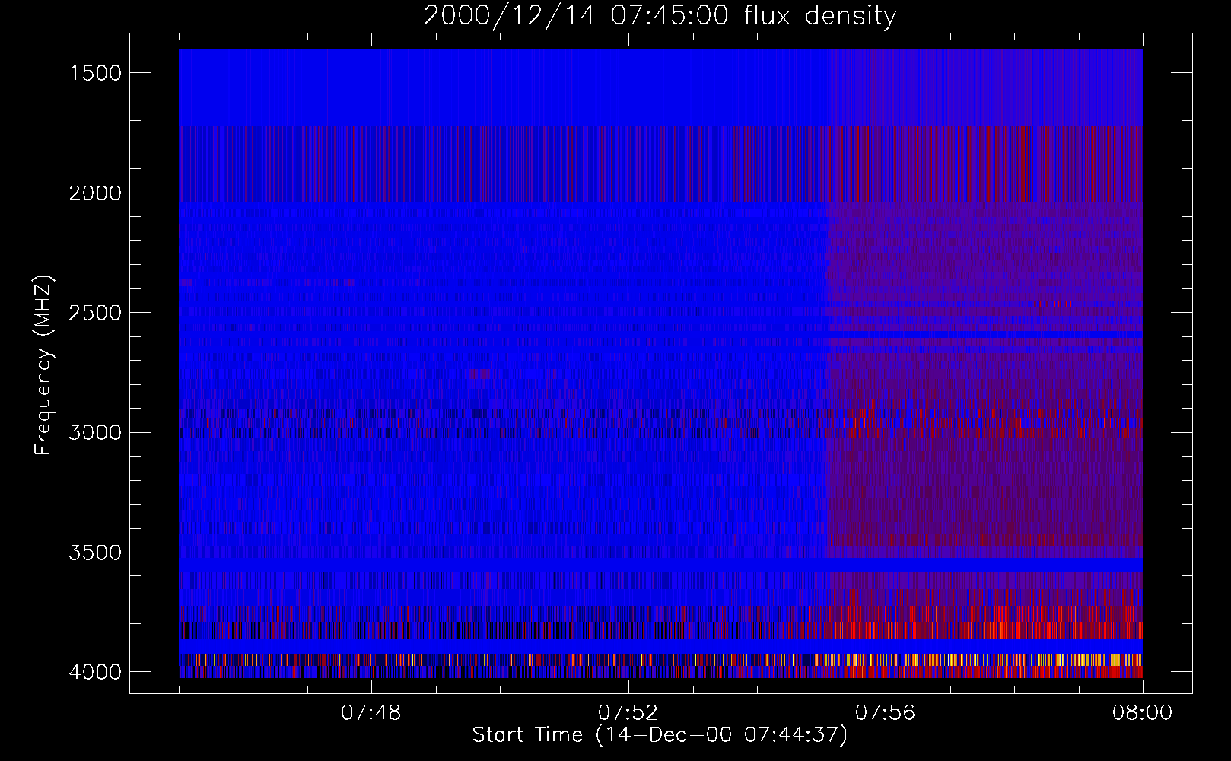Click the 07:52 time tick label
Screen dimensions: 1231x761
628,713
